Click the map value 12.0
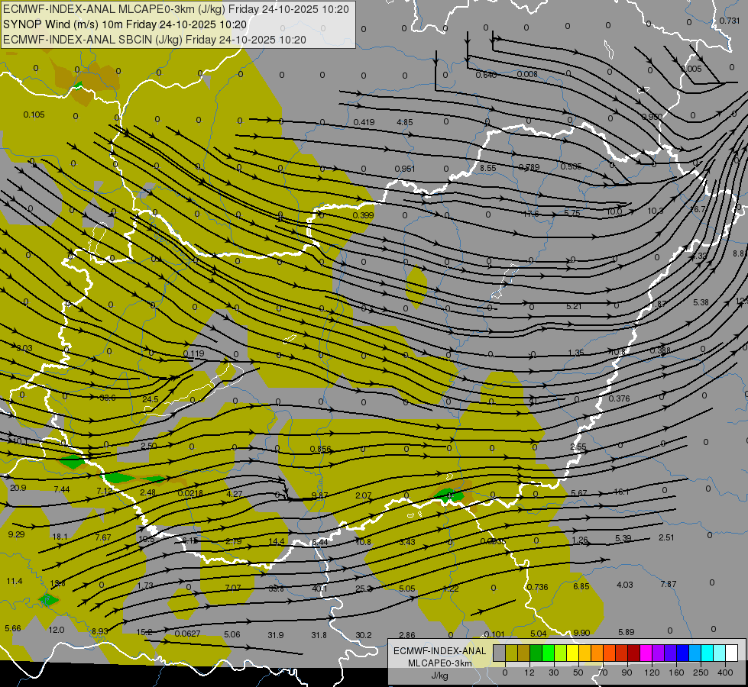The image size is (748, 687). tap(57, 629)
